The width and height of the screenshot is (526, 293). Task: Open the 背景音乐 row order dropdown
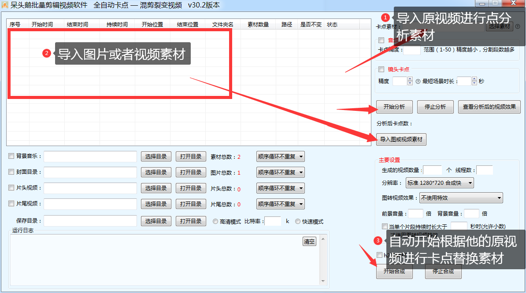pyautogui.click(x=281, y=156)
